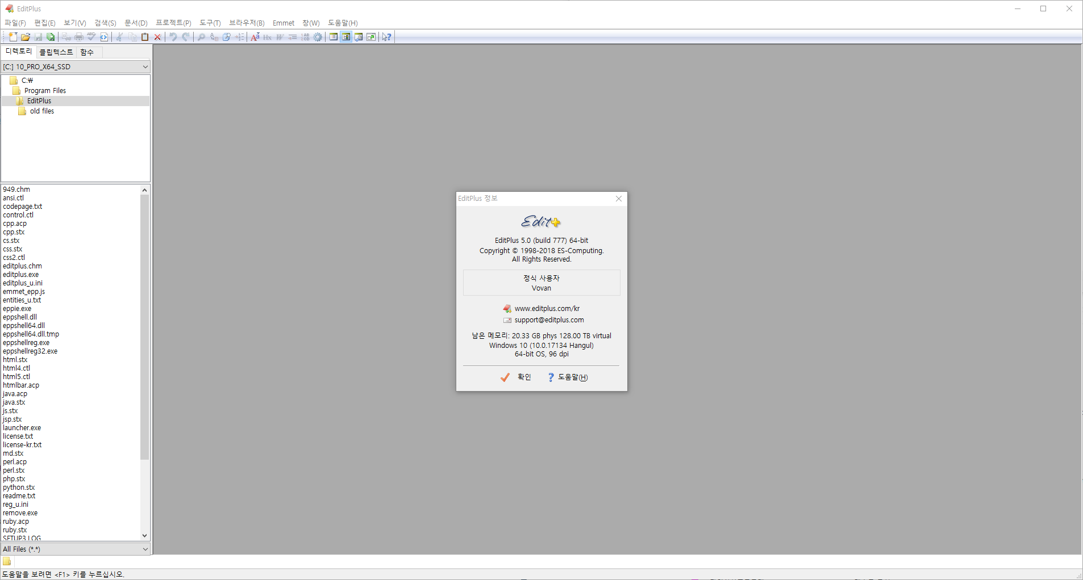Click the Replace toolbar icon
The width and height of the screenshot is (1083, 580).
[214, 37]
